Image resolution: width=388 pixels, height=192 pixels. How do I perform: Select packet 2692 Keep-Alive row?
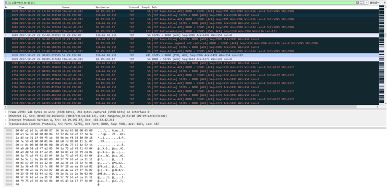point(191,39)
